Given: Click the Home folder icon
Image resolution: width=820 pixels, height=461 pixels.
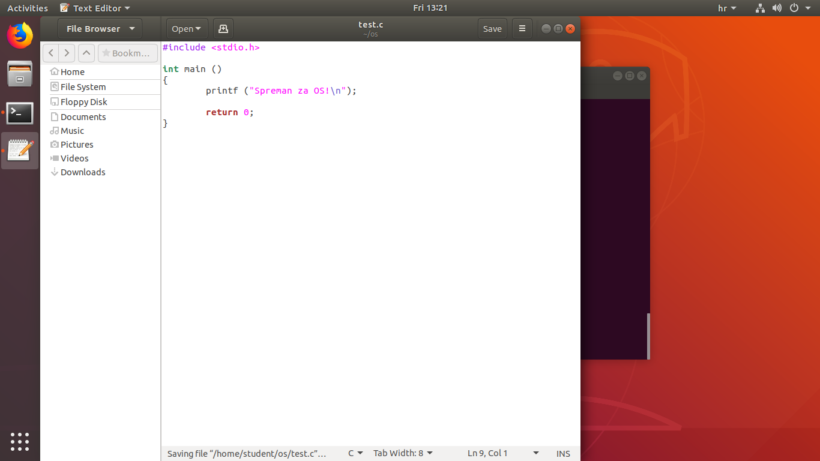Looking at the screenshot, I should [55, 71].
